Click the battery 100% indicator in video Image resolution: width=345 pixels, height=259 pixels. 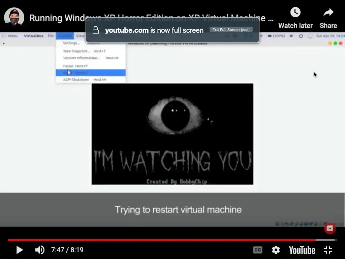click(276, 36)
